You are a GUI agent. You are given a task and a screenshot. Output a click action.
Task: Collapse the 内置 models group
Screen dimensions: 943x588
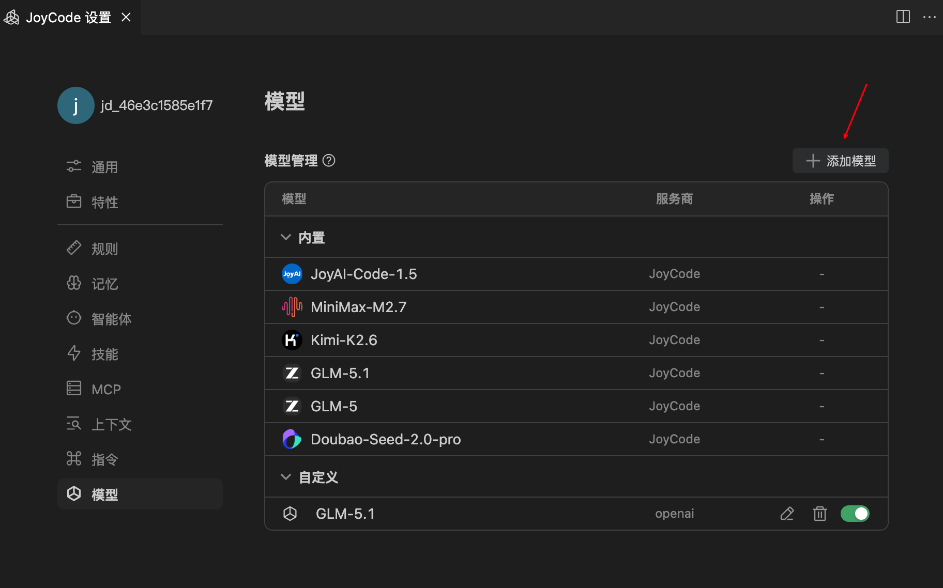coord(286,237)
